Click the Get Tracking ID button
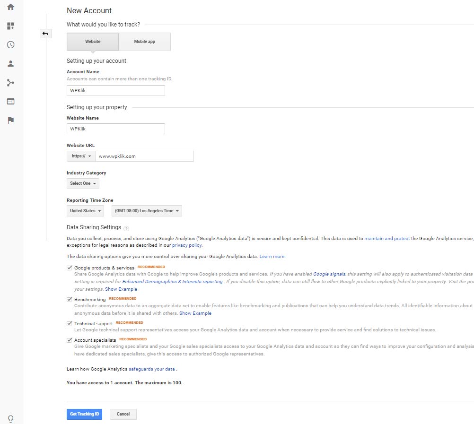This screenshot has height=424, width=474. (x=84, y=415)
